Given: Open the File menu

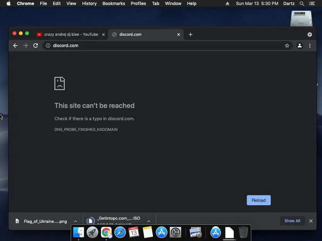Looking at the screenshot, I should pyautogui.click(x=43, y=3).
